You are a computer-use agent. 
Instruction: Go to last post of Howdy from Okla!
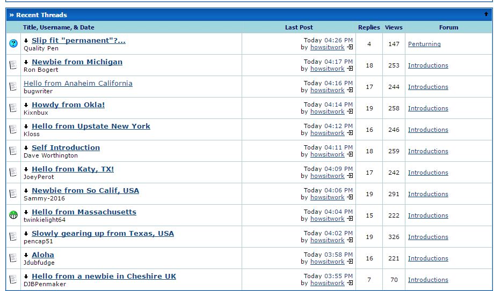(350, 111)
